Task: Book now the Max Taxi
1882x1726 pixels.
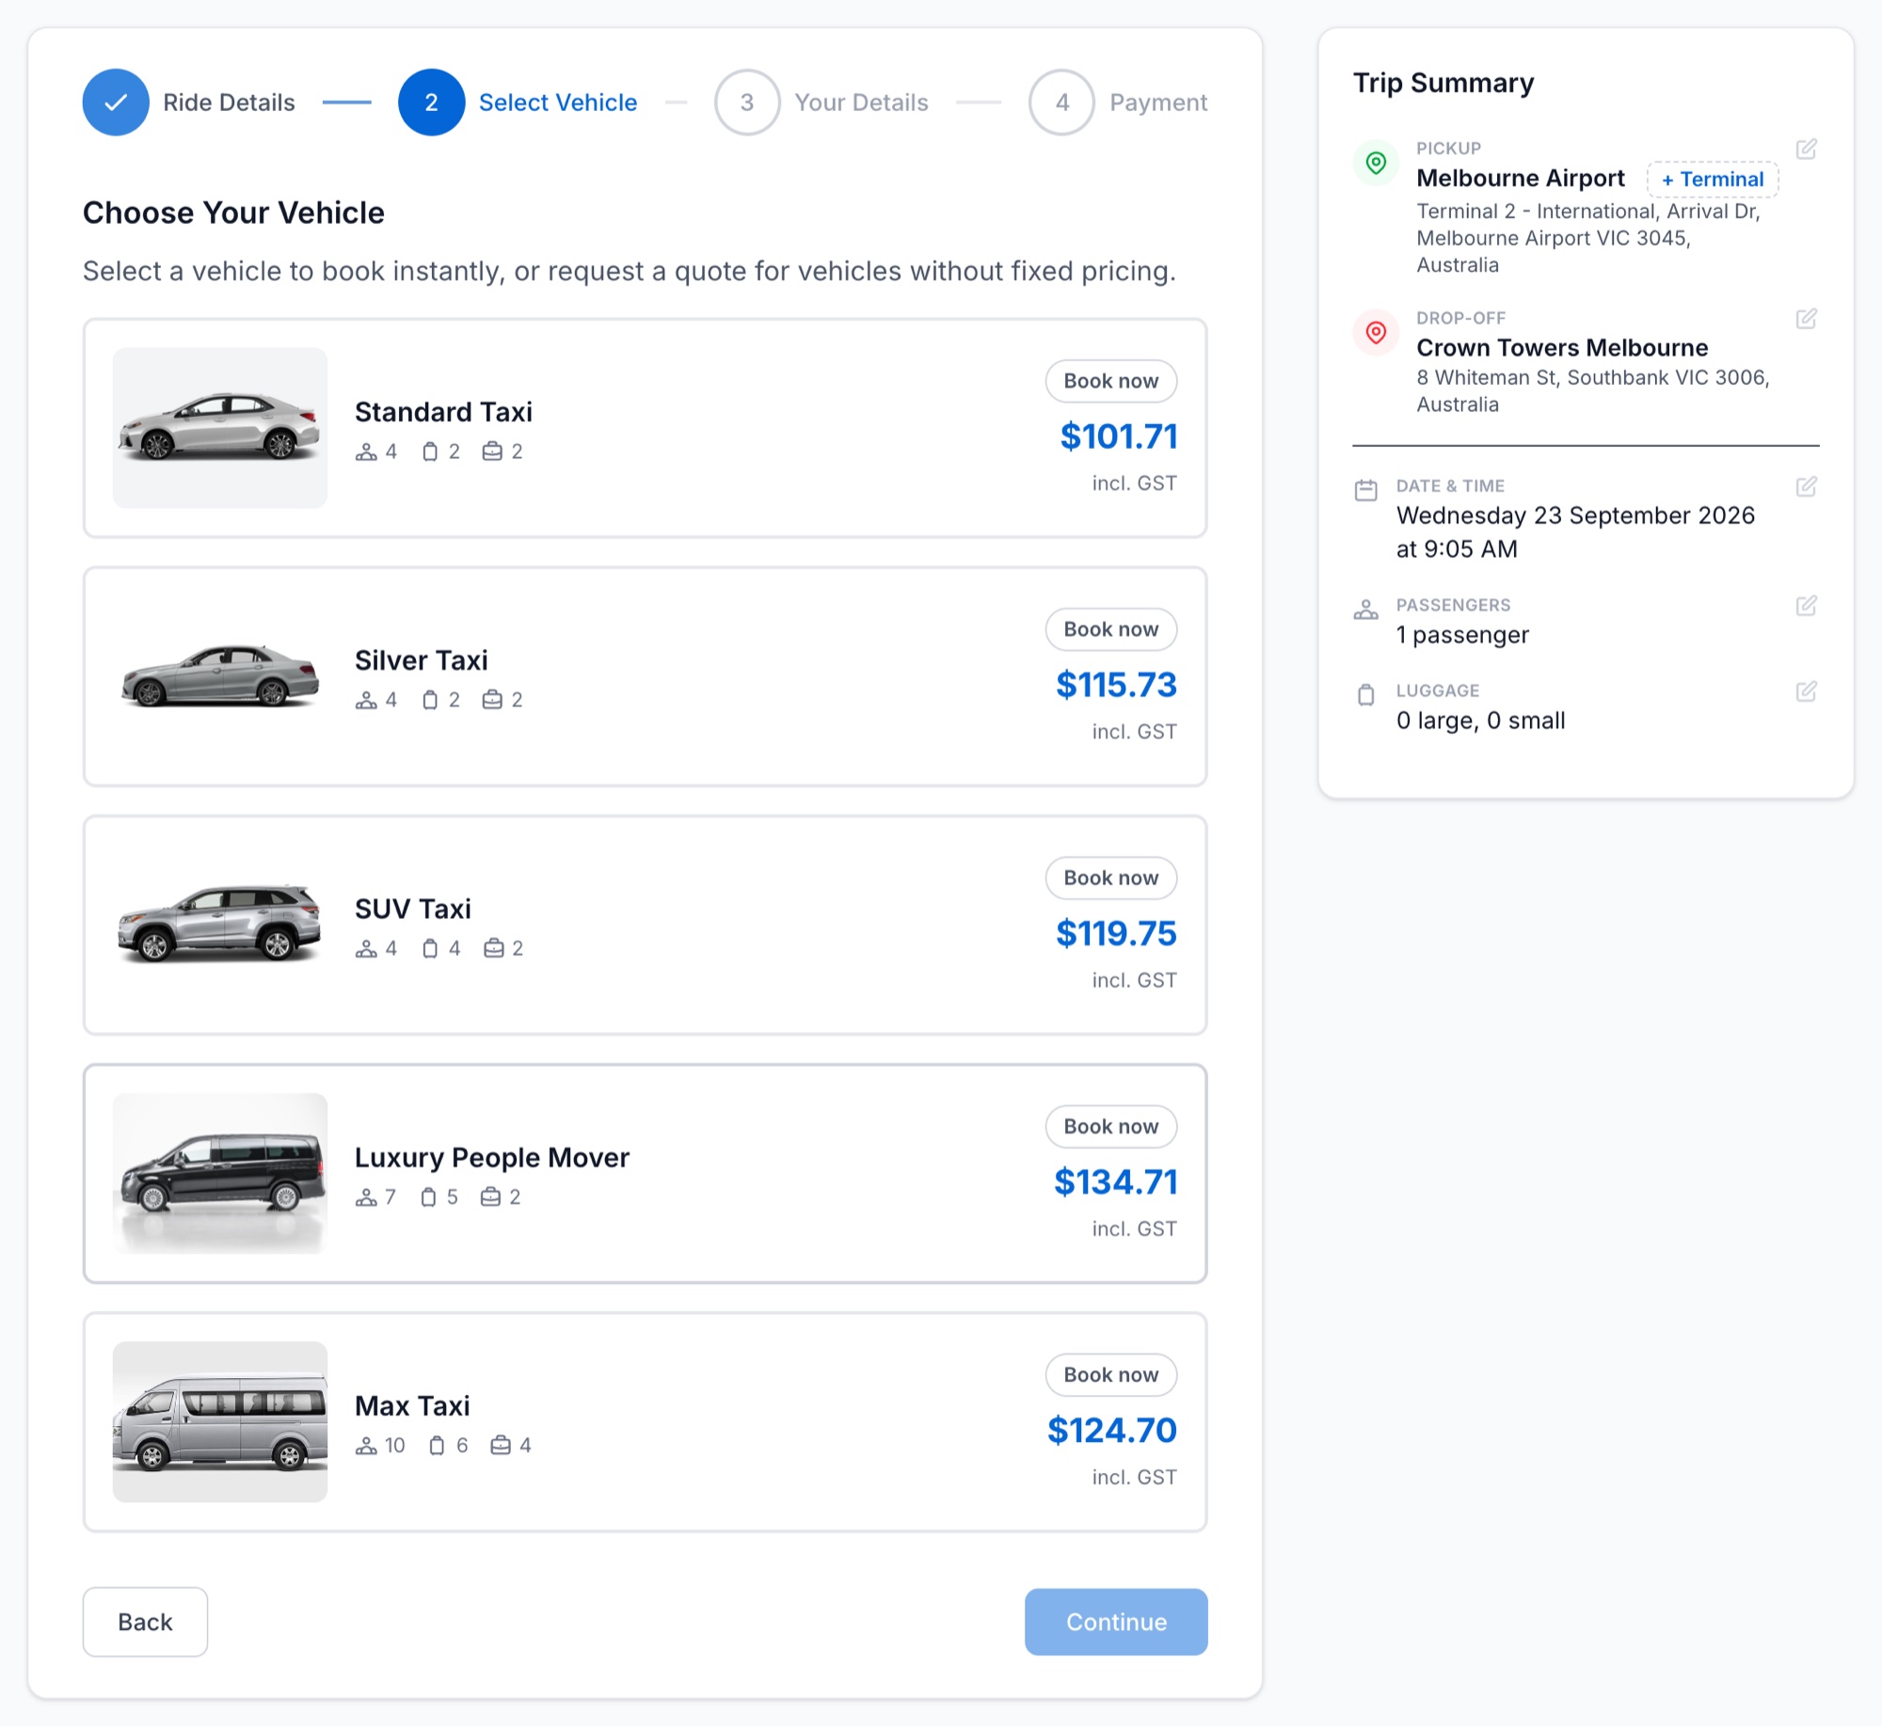Action: tap(1111, 1374)
